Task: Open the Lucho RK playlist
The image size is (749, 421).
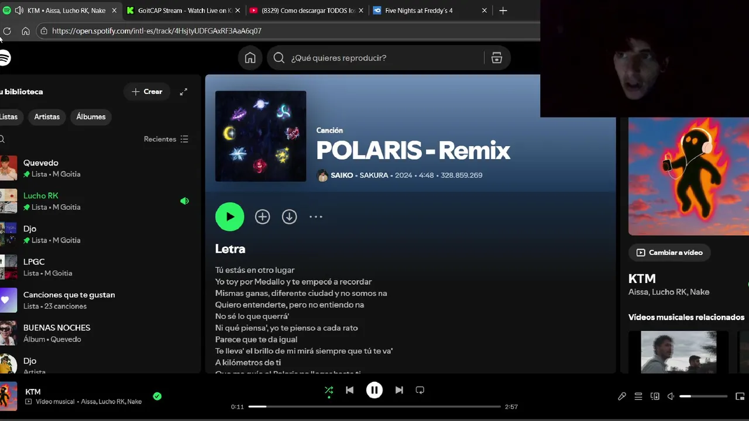Action: pyautogui.click(x=98, y=201)
